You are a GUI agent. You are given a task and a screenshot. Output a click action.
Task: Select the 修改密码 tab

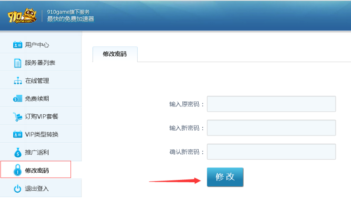tap(115, 54)
